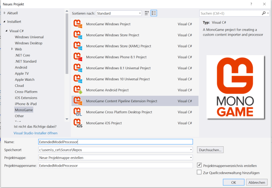Select MonoGame Cross Platform Desktop Project text
This screenshot has width=272, height=188.
(x=119, y=112)
